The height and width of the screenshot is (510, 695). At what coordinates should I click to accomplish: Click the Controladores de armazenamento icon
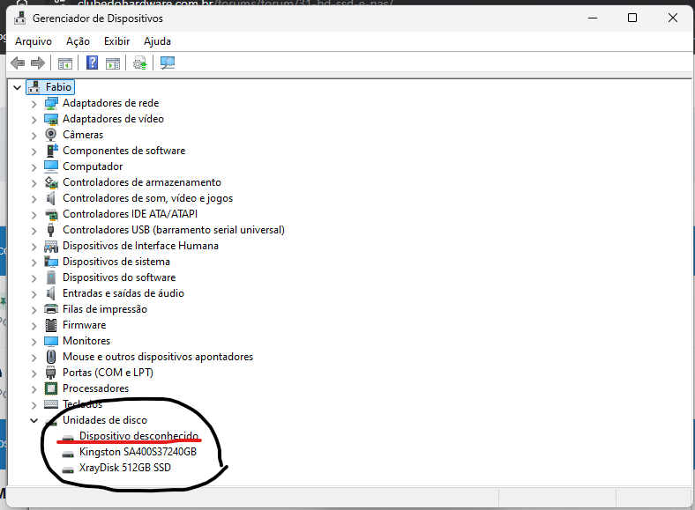pyautogui.click(x=51, y=182)
